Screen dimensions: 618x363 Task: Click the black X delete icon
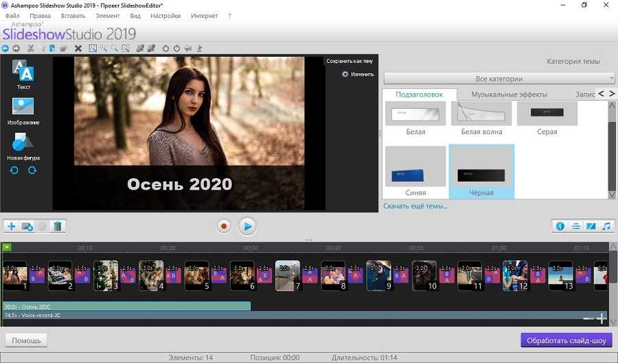pos(78,49)
